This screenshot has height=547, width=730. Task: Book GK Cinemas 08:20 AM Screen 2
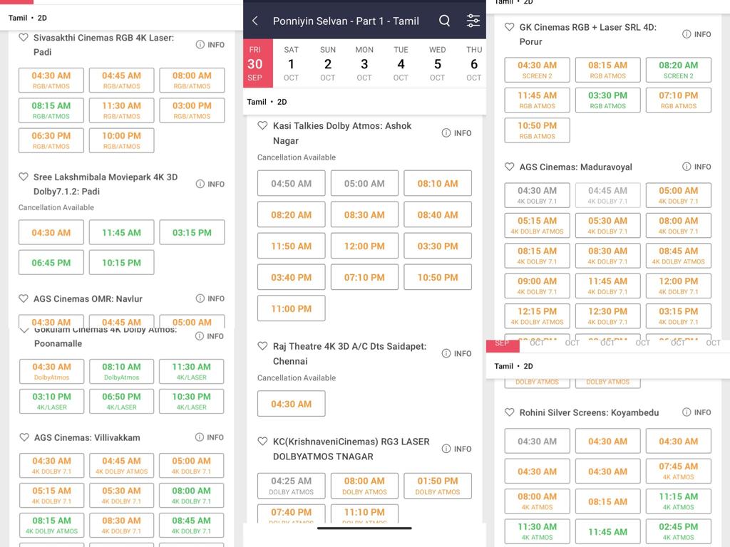tap(679, 69)
